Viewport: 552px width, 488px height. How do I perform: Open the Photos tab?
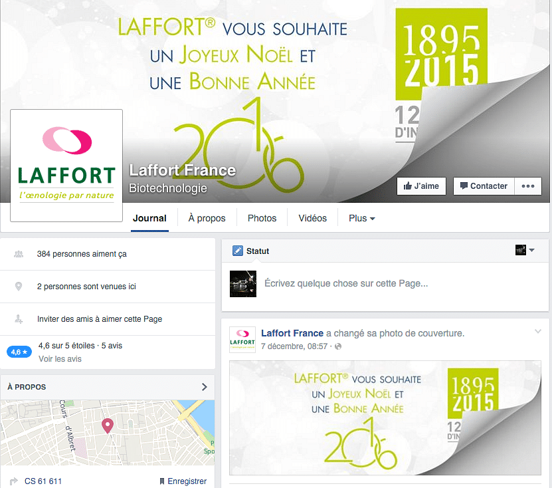[x=262, y=218]
